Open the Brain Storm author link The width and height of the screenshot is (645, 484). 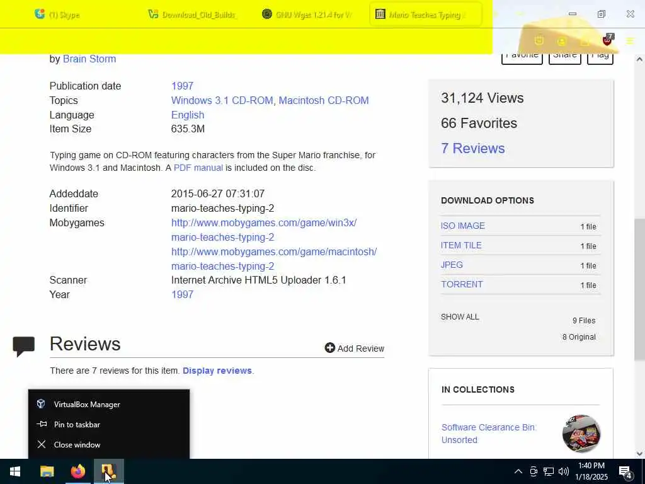tap(89, 59)
